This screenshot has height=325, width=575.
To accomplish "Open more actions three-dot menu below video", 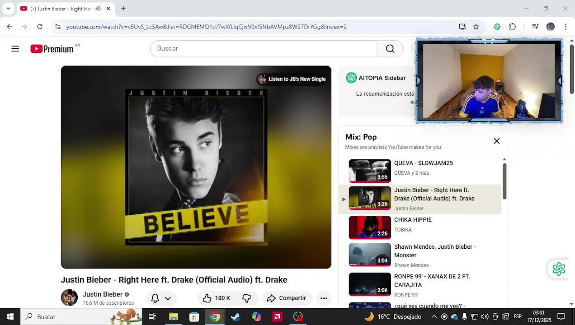I will pyautogui.click(x=324, y=298).
